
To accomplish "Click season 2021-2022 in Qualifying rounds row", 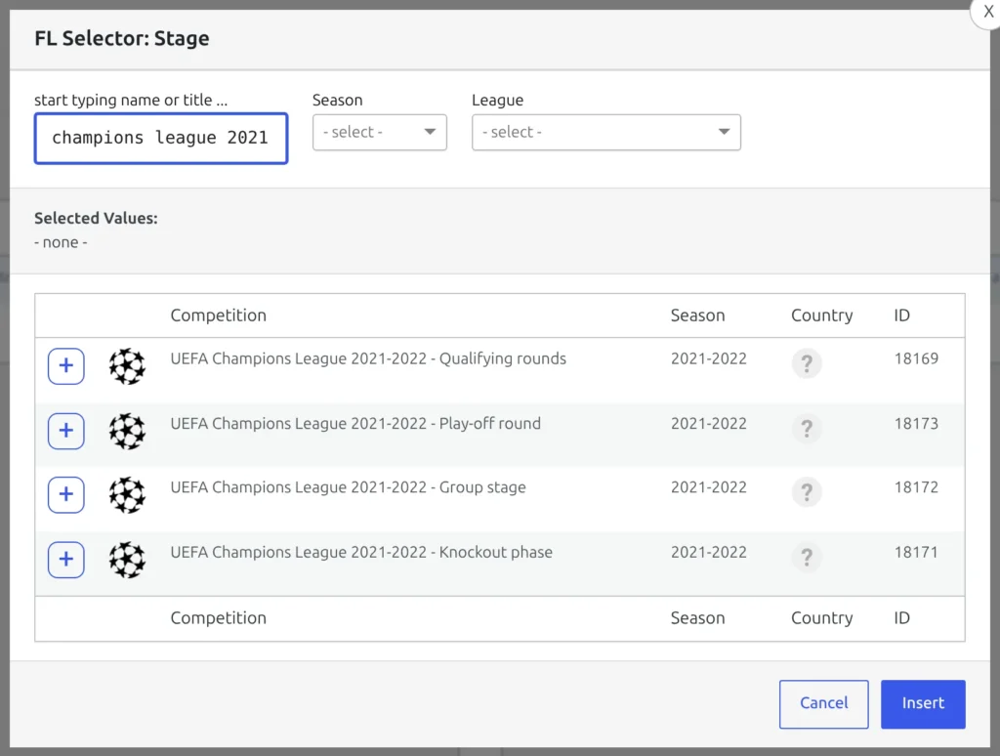I will click(709, 358).
